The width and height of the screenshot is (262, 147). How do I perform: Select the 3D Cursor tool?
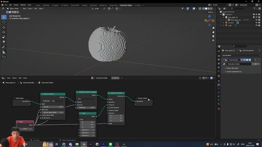point(4,22)
